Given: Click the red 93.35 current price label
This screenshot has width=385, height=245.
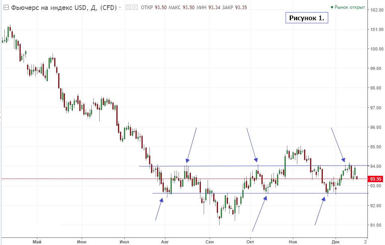Looking at the screenshot, I should (x=375, y=179).
